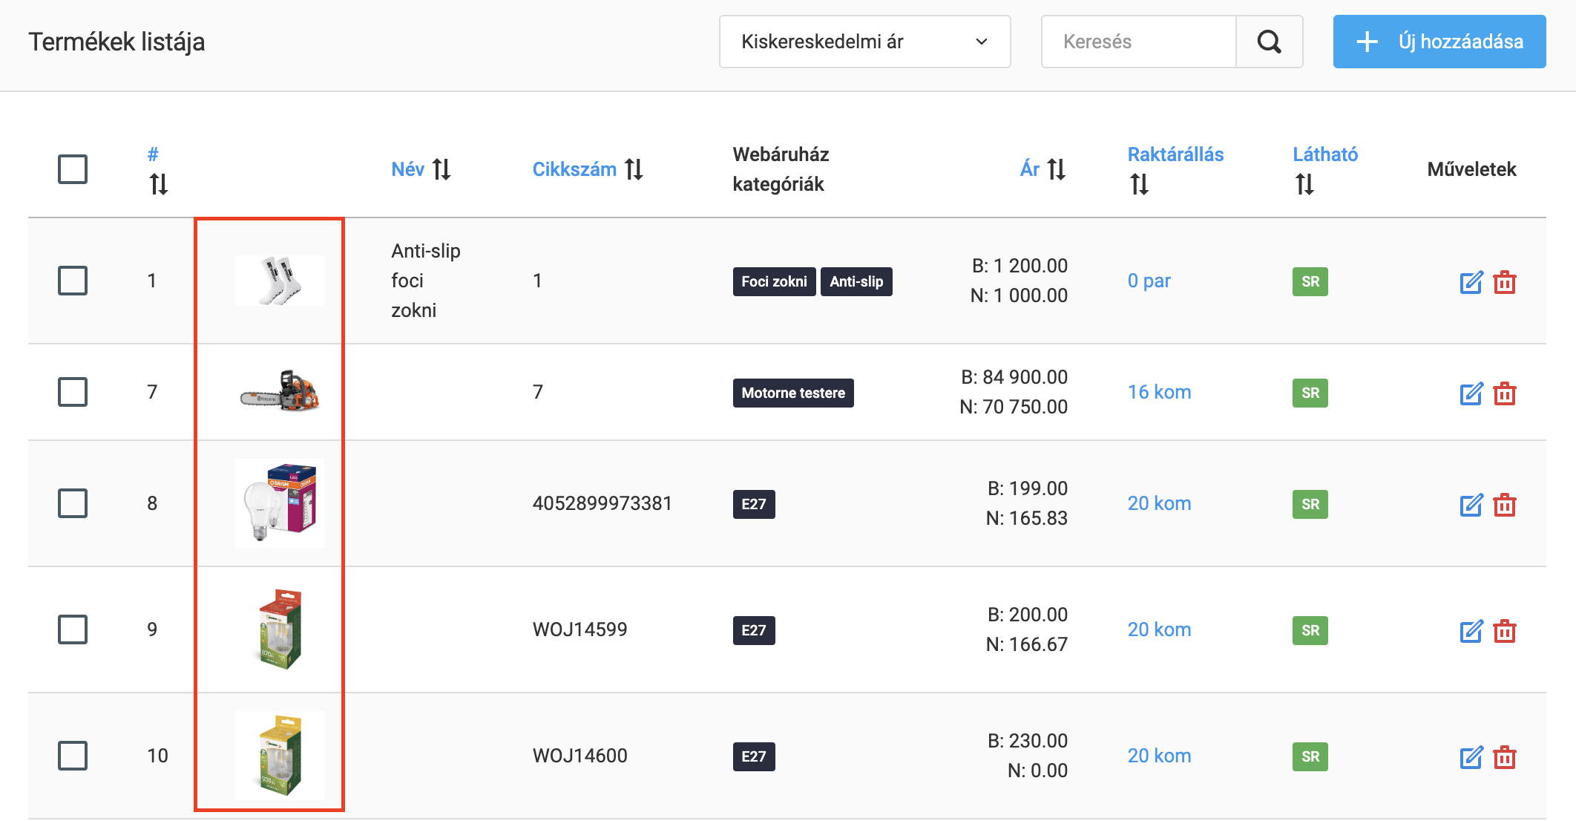Delete the Anti-slip foci zokni product
Screen dimensions: 1576x821
point(1505,282)
